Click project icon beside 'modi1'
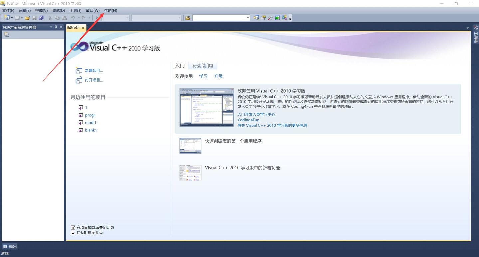479x257 pixels. [x=81, y=123]
